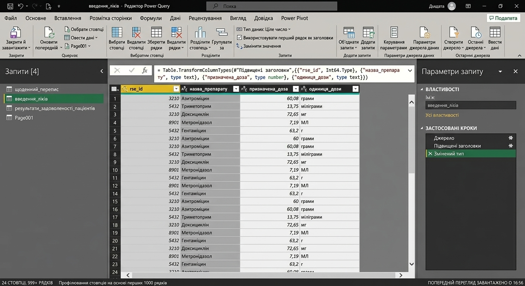Select the щоденний_перепис query
525x286 pixels.
click(x=54, y=89)
